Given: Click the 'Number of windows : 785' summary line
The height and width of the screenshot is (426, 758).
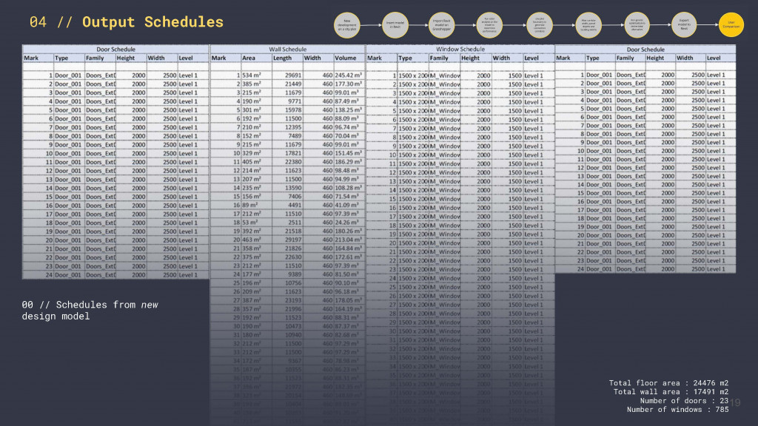Looking at the screenshot, I should (x=678, y=409).
